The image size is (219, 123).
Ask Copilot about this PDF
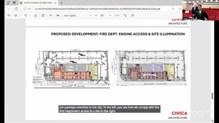tap(70, 15)
